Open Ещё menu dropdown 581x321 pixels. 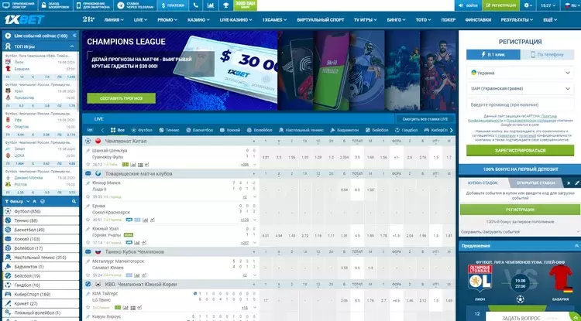[550, 20]
